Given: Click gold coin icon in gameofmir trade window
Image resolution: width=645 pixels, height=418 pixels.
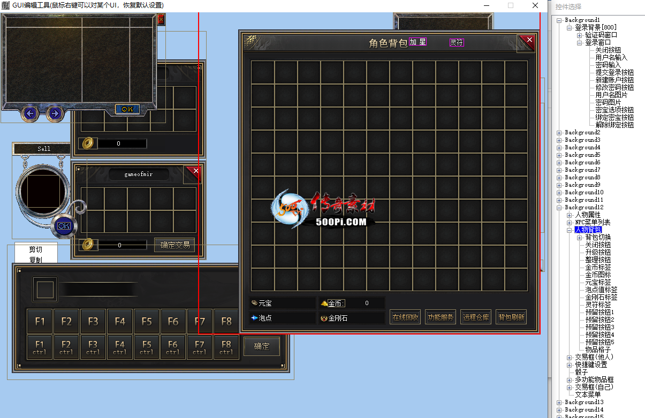Looking at the screenshot, I should tap(88, 245).
